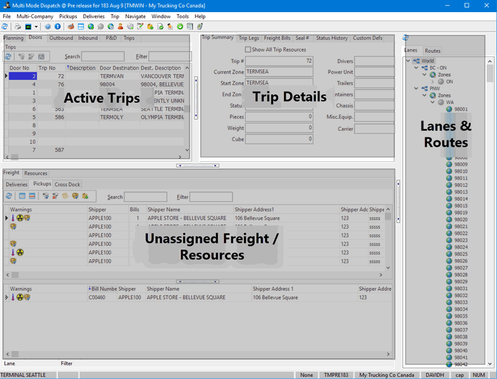Image resolution: width=497 pixels, height=379 pixels.
Task: Open the dropdown arrow beside monitor icon
Action: (x=36, y=27)
